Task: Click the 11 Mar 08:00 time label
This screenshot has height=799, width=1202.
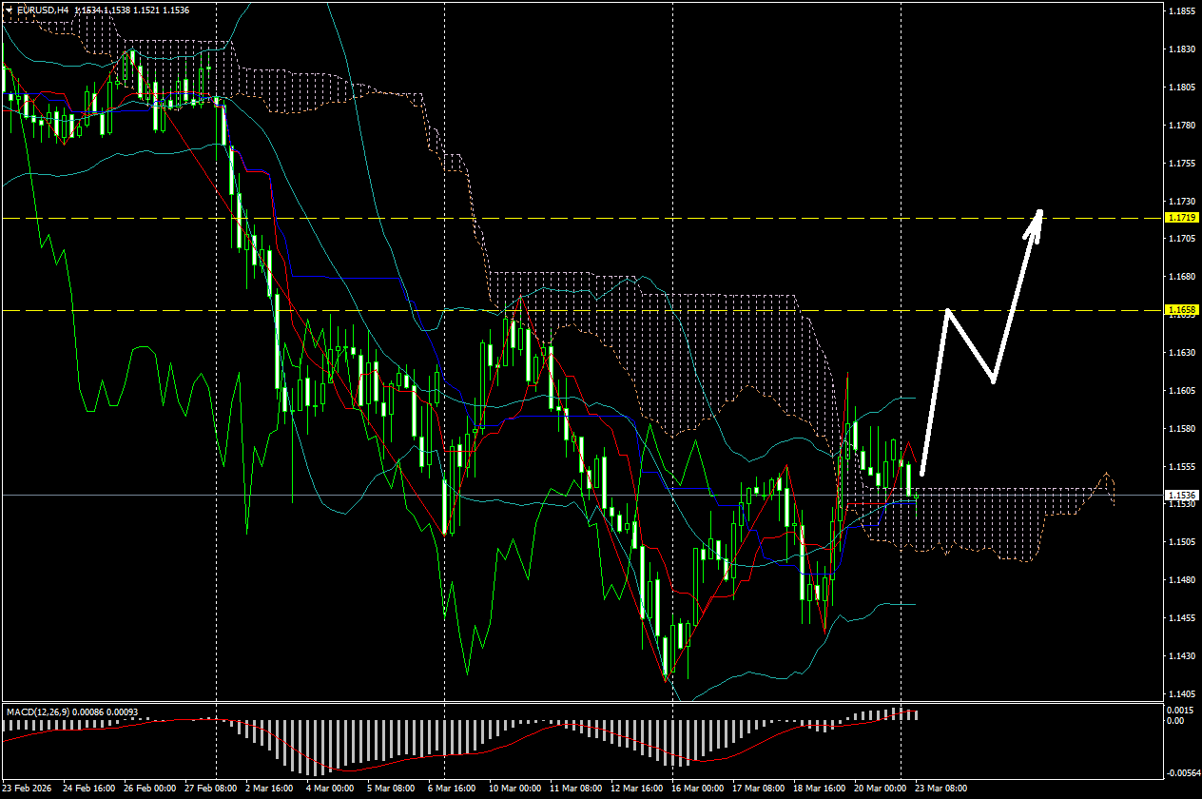Action: [576, 789]
